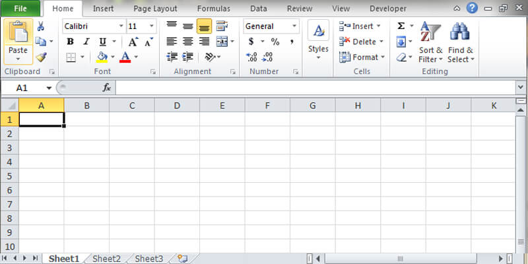Click the Select All corner button
Screen dimensions: 528x264
[9, 106]
